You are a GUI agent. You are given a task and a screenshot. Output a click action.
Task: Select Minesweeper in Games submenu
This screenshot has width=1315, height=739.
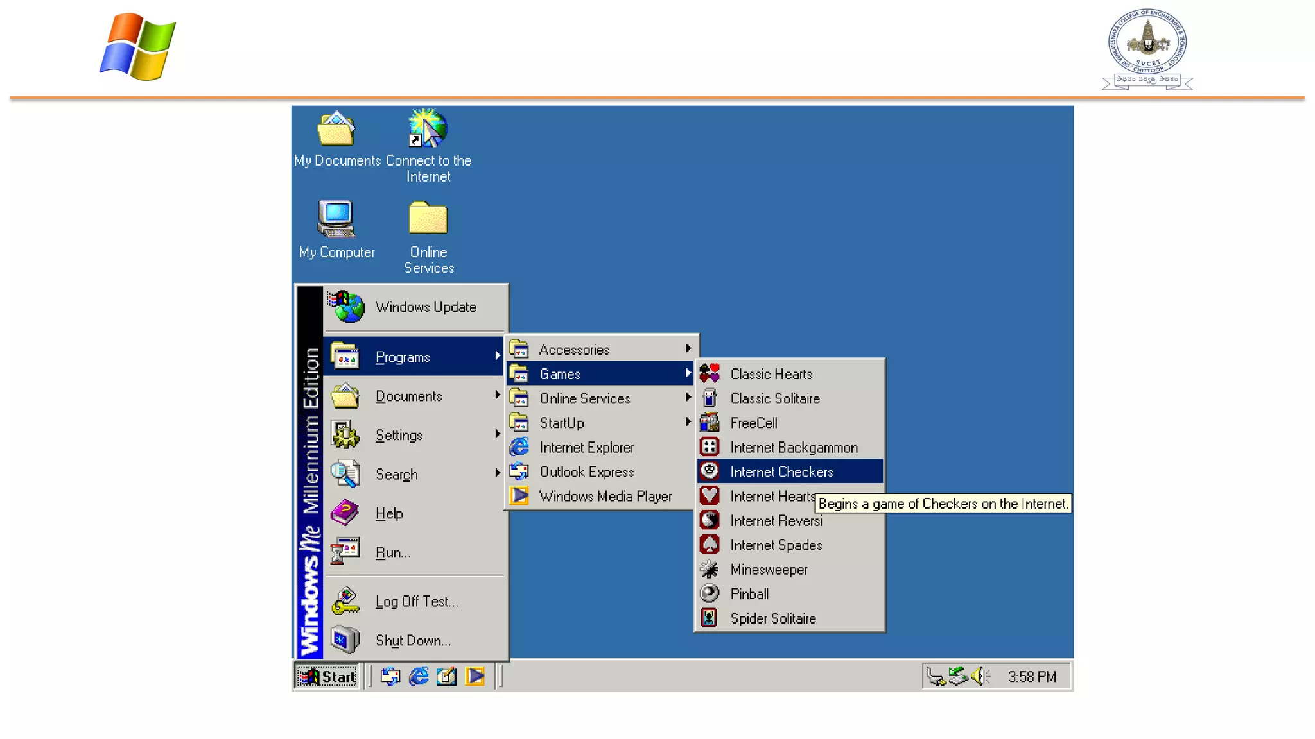click(769, 570)
